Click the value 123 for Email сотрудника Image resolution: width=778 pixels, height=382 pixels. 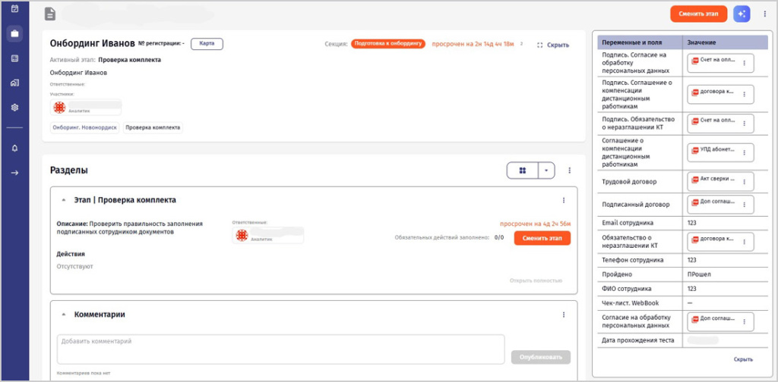coord(691,223)
